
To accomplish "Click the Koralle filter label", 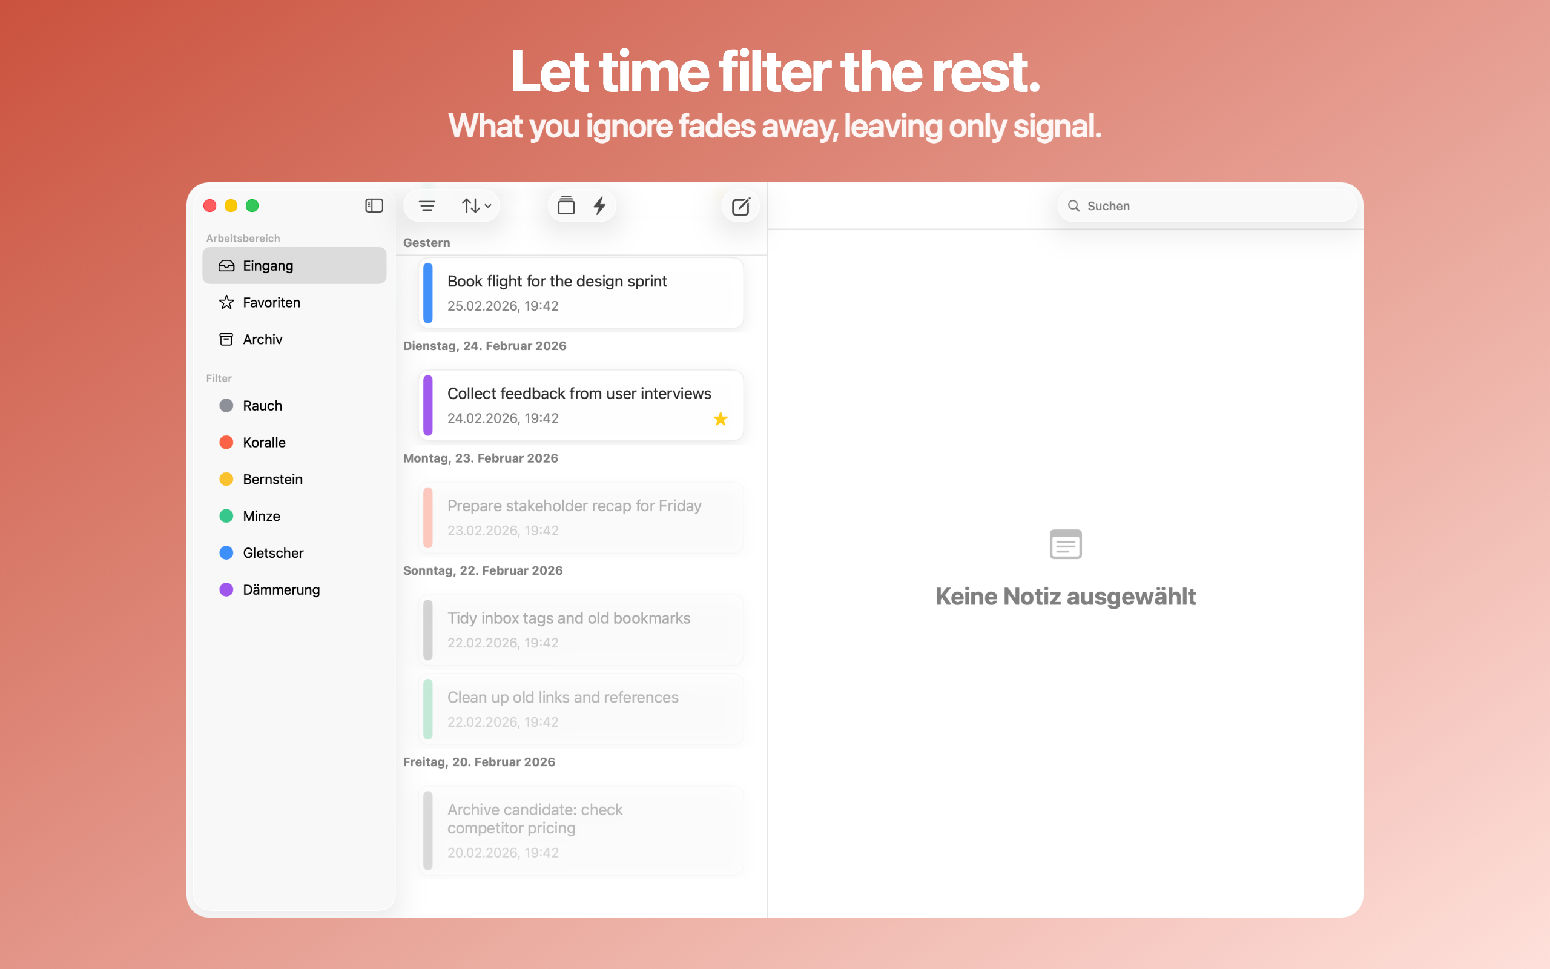I will (265, 442).
